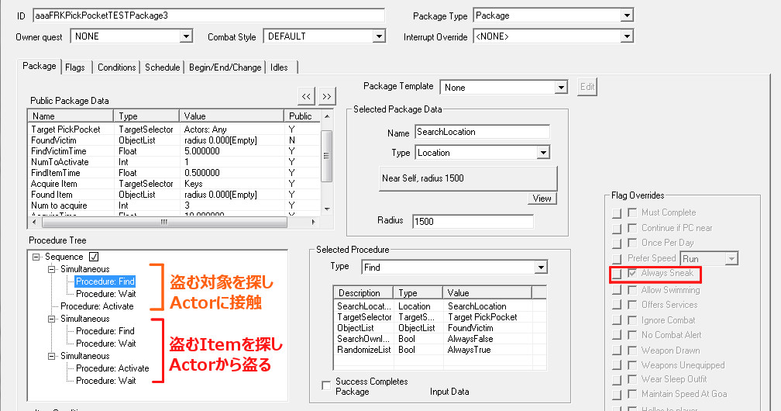Toggle the Once Per Day checkbox
Screen dimensions: 781x411
632,243
